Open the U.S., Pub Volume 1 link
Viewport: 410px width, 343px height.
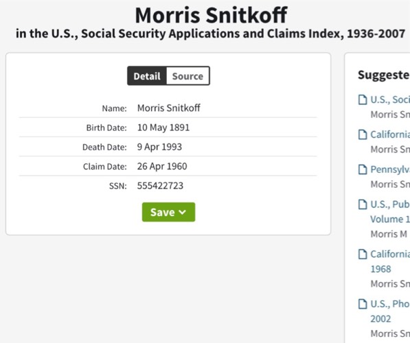click(x=390, y=211)
